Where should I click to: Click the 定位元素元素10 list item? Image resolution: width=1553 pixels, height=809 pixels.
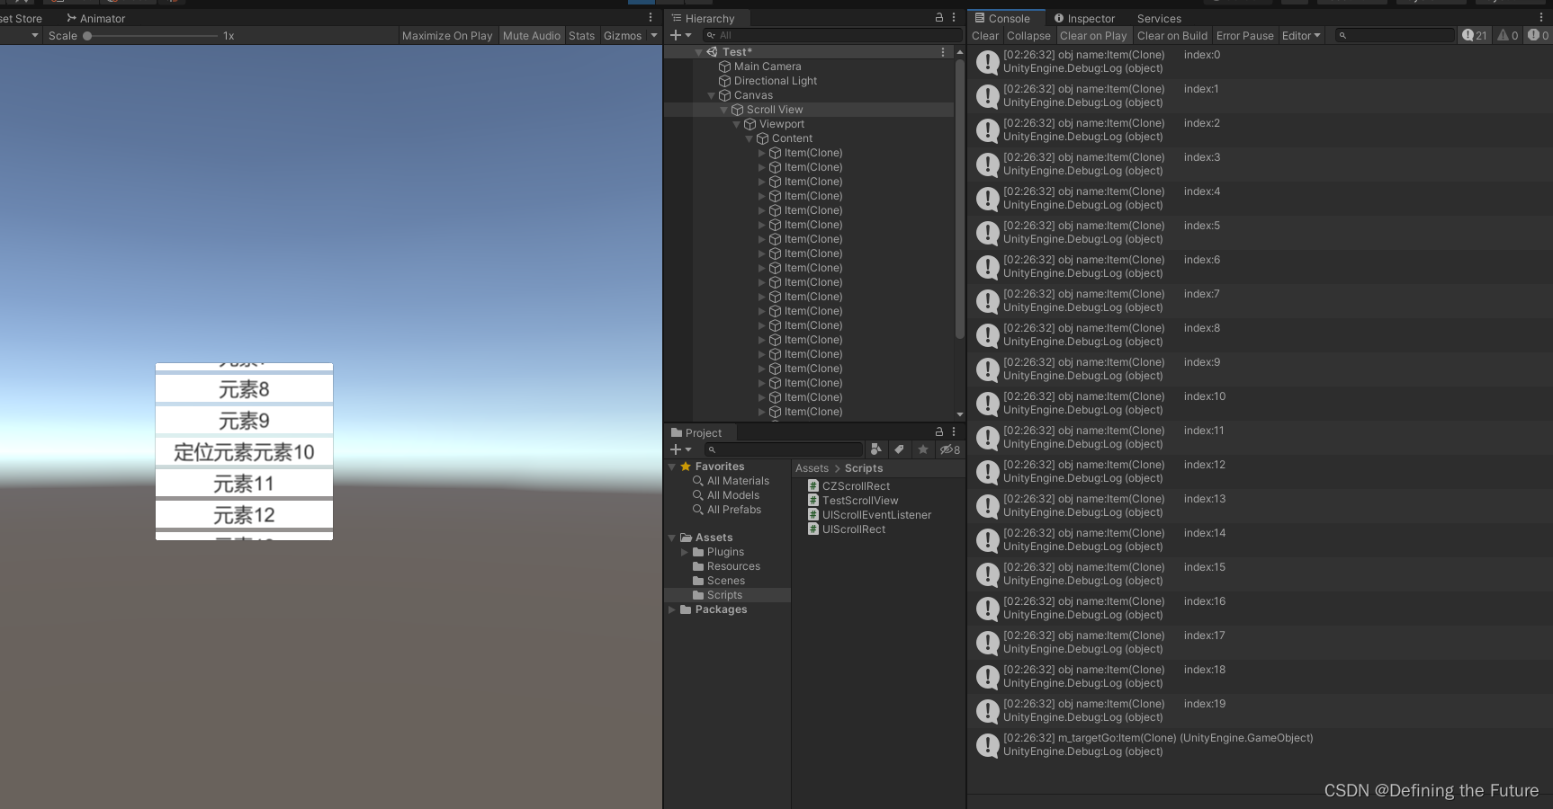tap(244, 452)
